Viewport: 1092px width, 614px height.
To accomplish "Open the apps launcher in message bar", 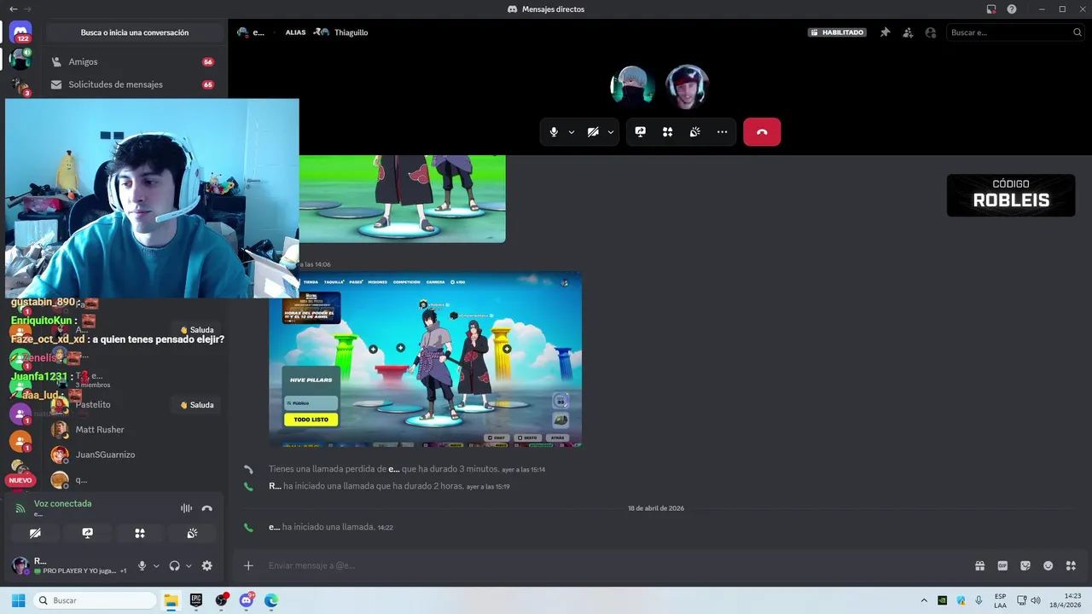I will (x=1072, y=565).
